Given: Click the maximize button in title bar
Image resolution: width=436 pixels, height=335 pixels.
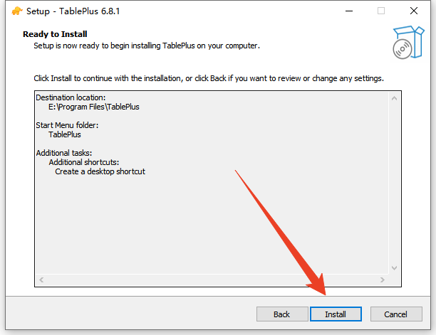Looking at the screenshot, I should click(x=381, y=11).
